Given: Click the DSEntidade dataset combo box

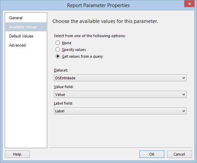Looking at the screenshot, I should coord(120,78).
